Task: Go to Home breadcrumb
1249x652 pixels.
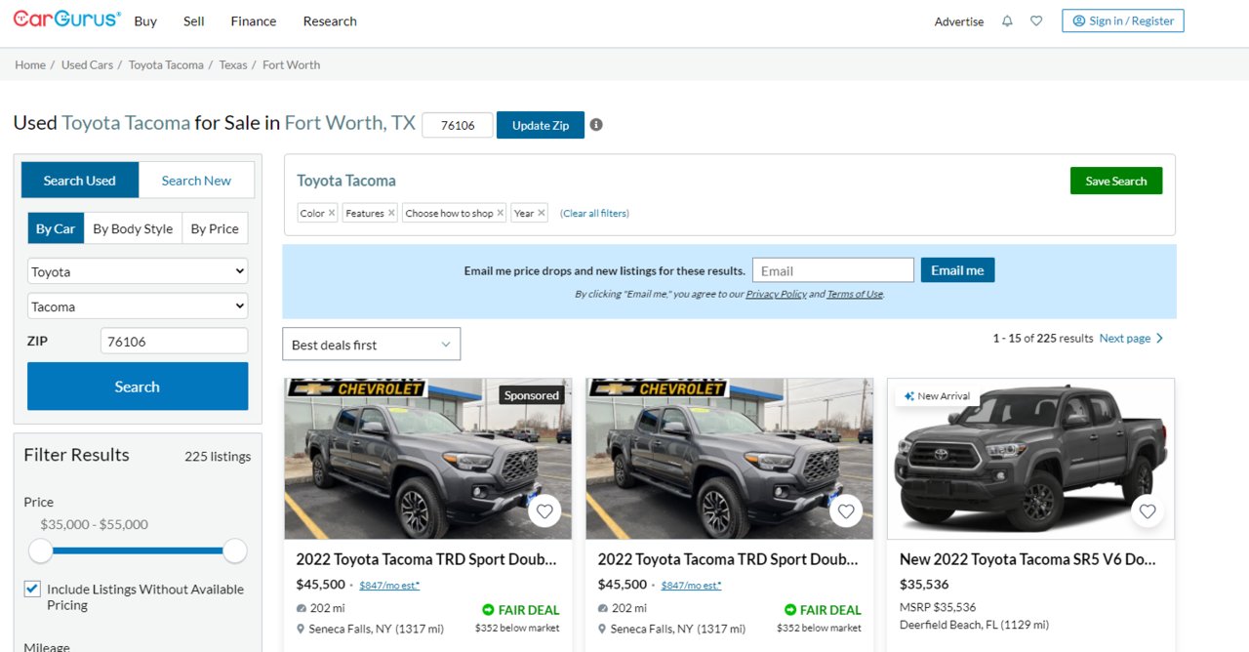Action: 30,64
